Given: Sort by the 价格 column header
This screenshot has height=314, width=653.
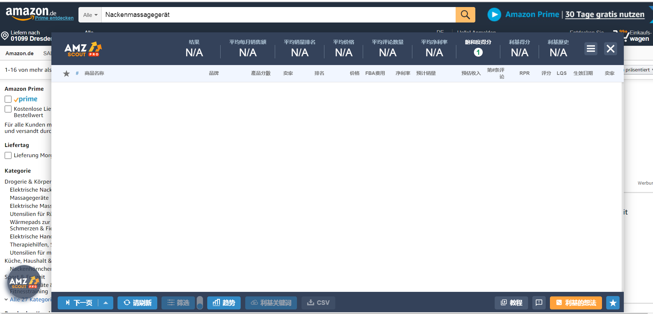Looking at the screenshot, I should tap(354, 73).
